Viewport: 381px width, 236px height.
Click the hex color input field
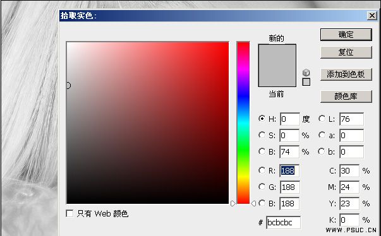click(x=283, y=222)
